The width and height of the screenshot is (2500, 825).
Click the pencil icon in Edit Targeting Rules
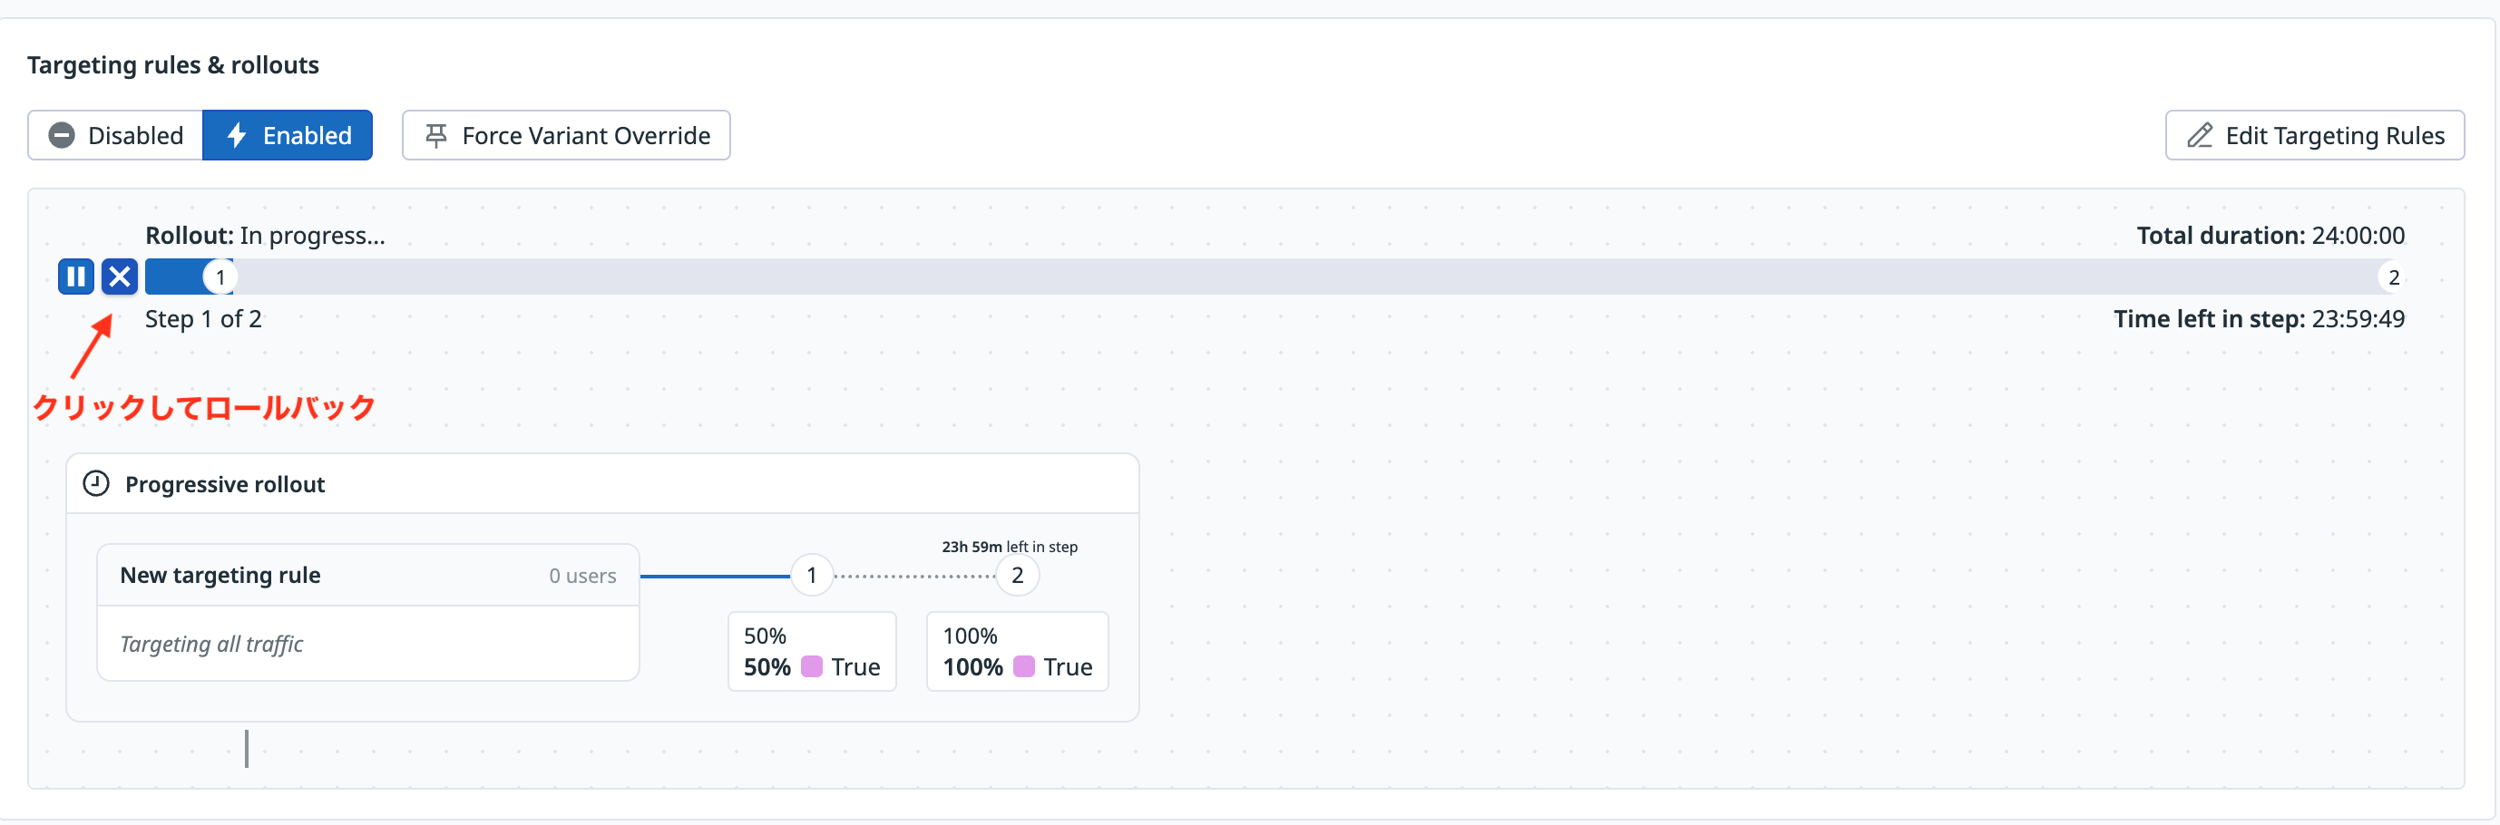2199,136
